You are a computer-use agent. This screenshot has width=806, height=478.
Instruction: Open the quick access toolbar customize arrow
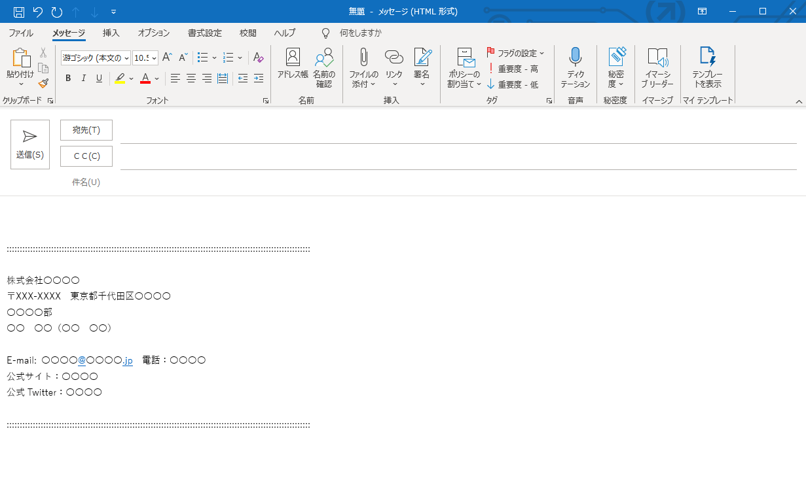(x=114, y=12)
